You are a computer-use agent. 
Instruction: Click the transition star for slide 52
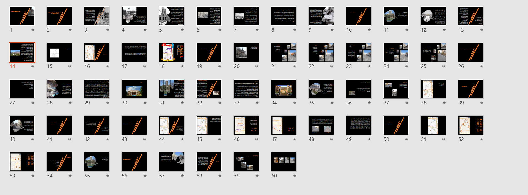tap(482, 139)
